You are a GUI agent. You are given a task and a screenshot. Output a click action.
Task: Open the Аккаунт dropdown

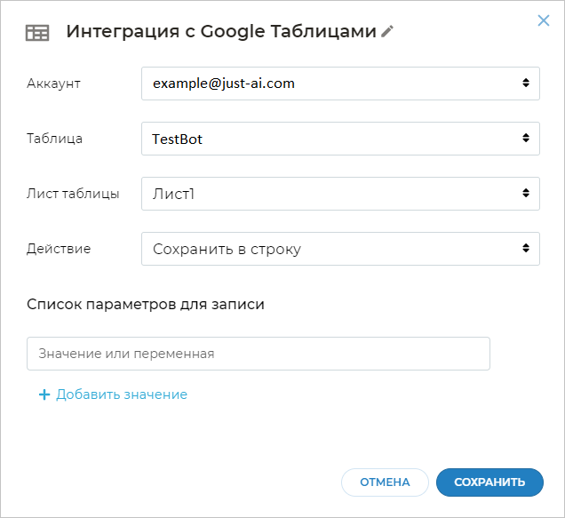coord(340,84)
